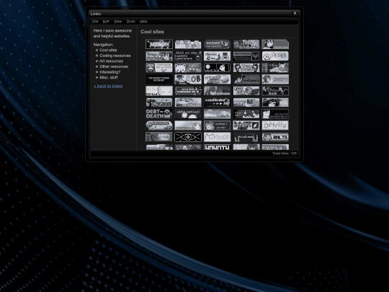Open the HORRORSHOW checkered badge
Screen dimensions: 389x292
188,91
